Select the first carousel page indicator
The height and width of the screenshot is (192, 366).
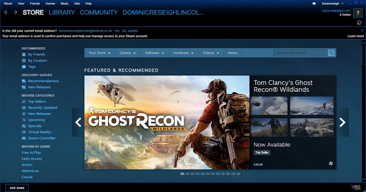tap(182, 174)
